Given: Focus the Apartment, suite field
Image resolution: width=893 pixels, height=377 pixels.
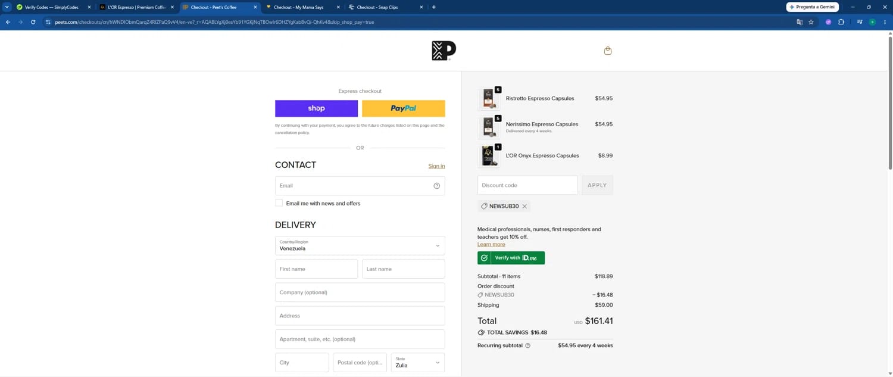Looking at the screenshot, I should coord(360,339).
